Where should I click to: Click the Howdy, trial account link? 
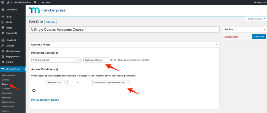pos(260,2)
